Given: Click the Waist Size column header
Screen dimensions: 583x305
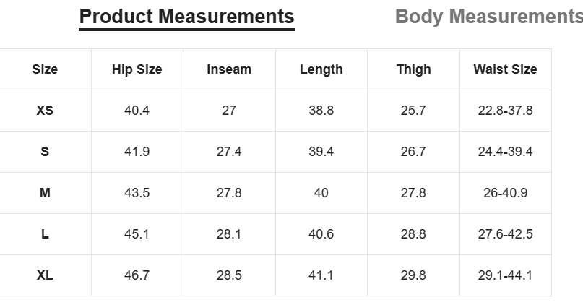Looking at the screenshot, I should [505, 69].
